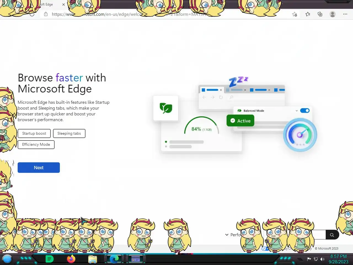The image size is (353, 265).
Task: Click the blue performance speedometer illustration
Action: pyautogui.click(x=300, y=135)
